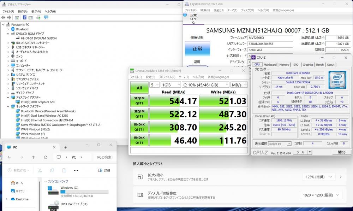This screenshot has height=211, width=353.
Task: Open the 1GiB test size dropdown
Action: [x=170, y=85]
